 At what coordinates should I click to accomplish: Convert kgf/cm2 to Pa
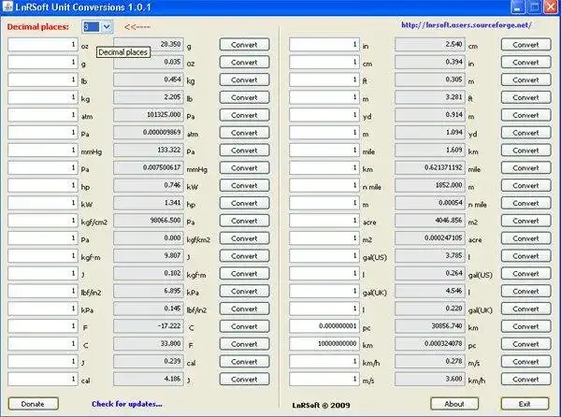[244, 221]
